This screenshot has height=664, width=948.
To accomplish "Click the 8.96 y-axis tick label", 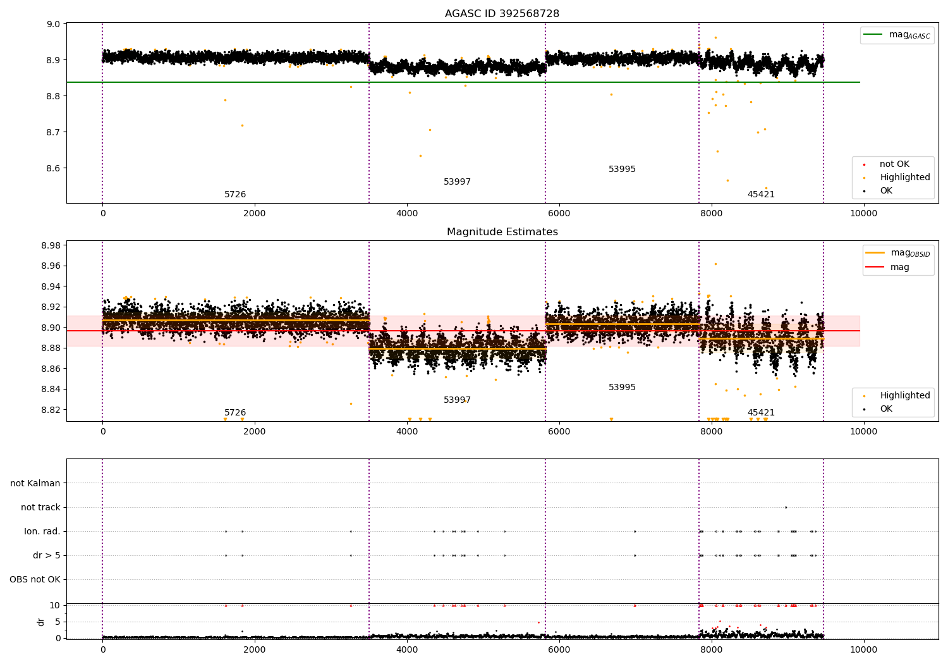I will 51,266.
